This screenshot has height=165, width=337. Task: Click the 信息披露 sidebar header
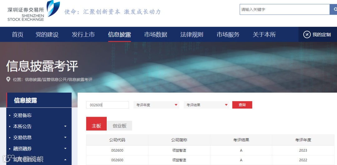click(39, 100)
